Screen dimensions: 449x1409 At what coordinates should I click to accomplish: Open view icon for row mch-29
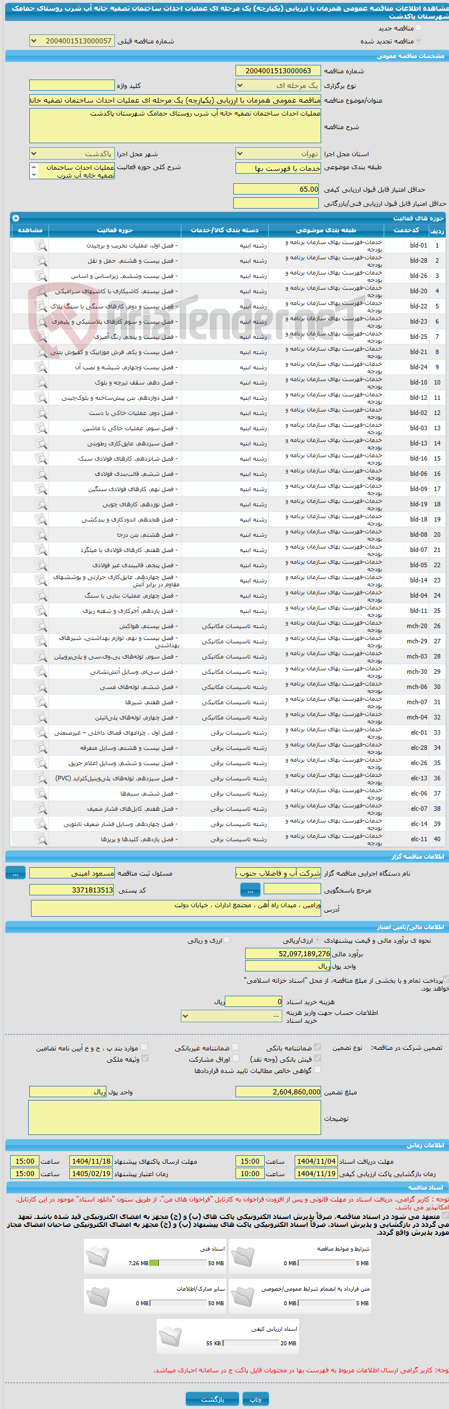[x=41, y=641]
